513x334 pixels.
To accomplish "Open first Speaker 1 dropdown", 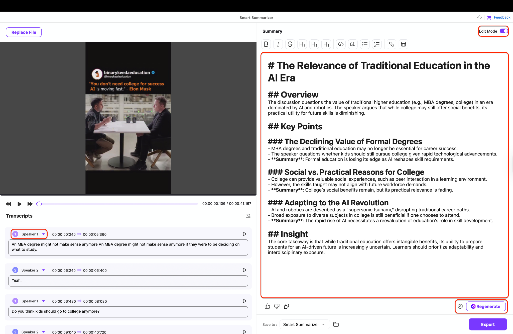I will [x=44, y=234].
